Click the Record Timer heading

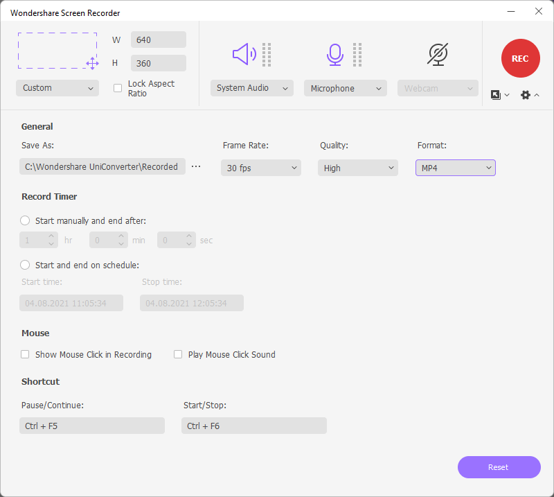click(x=49, y=196)
